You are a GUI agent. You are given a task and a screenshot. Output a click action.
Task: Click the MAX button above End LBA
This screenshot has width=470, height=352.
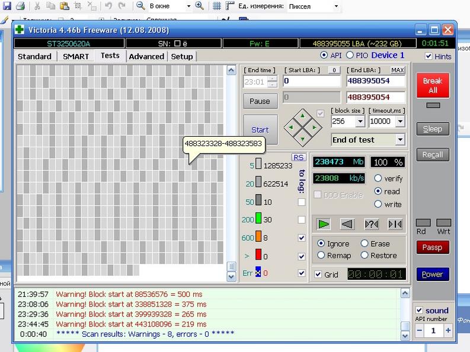click(398, 70)
